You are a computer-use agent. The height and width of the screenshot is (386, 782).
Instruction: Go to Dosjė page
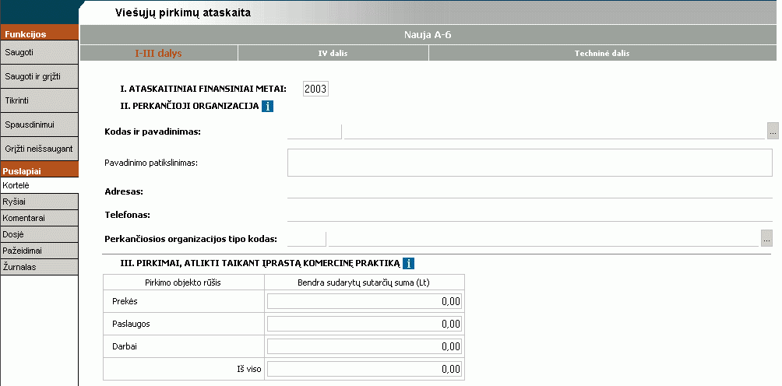coord(40,234)
